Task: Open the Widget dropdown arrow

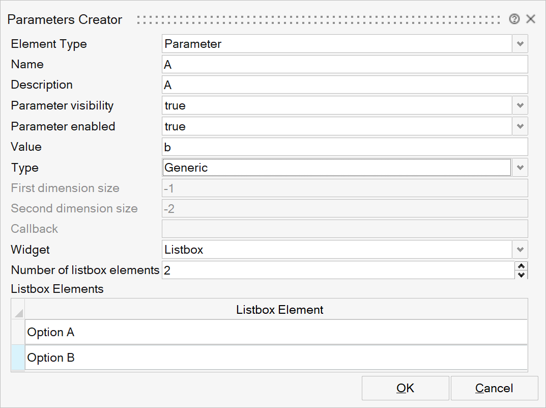Action: pyautogui.click(x=520, y=250)
